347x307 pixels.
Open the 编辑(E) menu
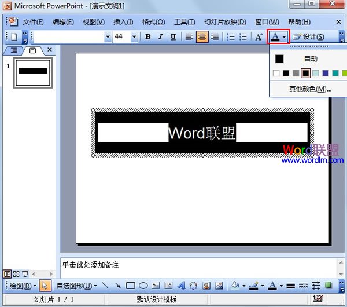[63, 22]
